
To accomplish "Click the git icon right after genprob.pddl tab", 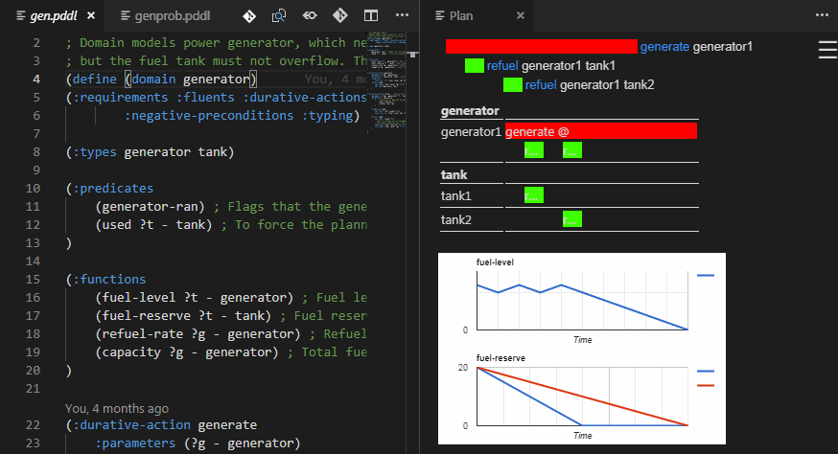I will (249, 16).
